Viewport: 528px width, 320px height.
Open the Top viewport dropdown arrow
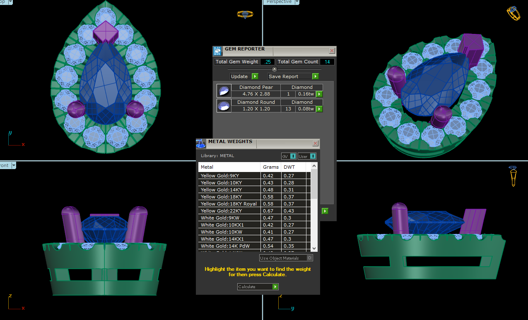[10, 2]
